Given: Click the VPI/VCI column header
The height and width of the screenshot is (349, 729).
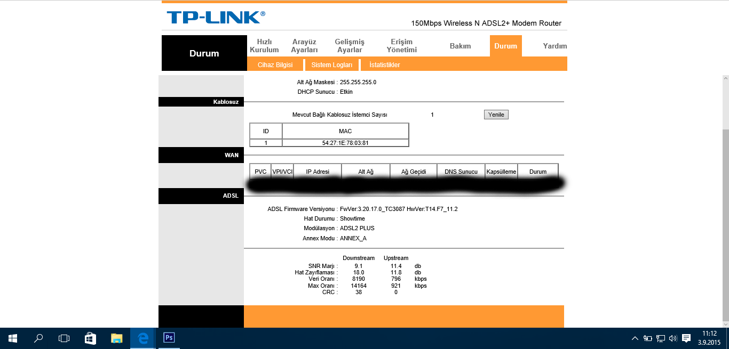Looking at the screenshot, I should click(282, 172).
